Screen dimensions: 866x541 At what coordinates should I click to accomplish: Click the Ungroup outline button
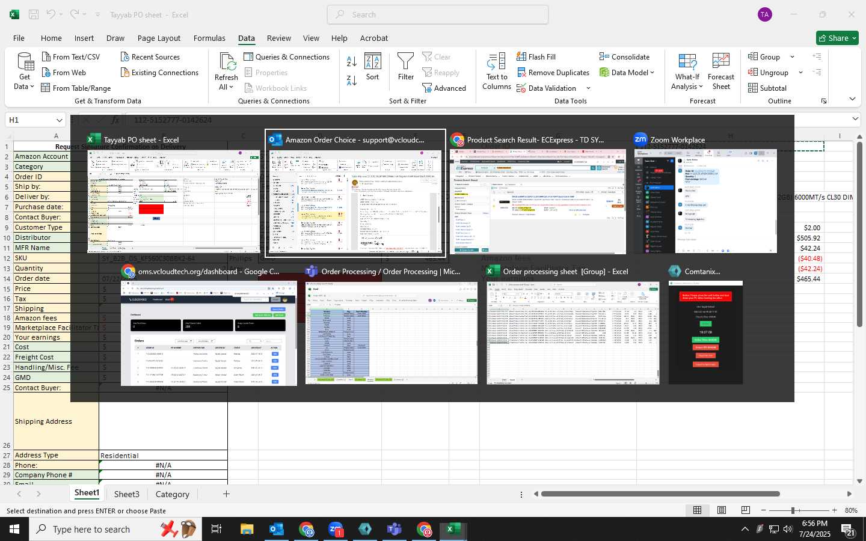768,72
